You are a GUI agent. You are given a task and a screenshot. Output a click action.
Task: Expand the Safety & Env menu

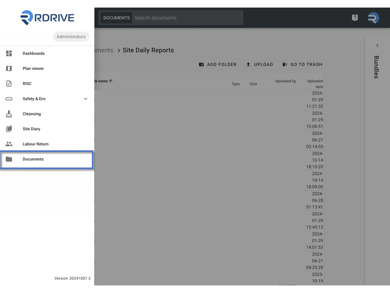(85, 98)
